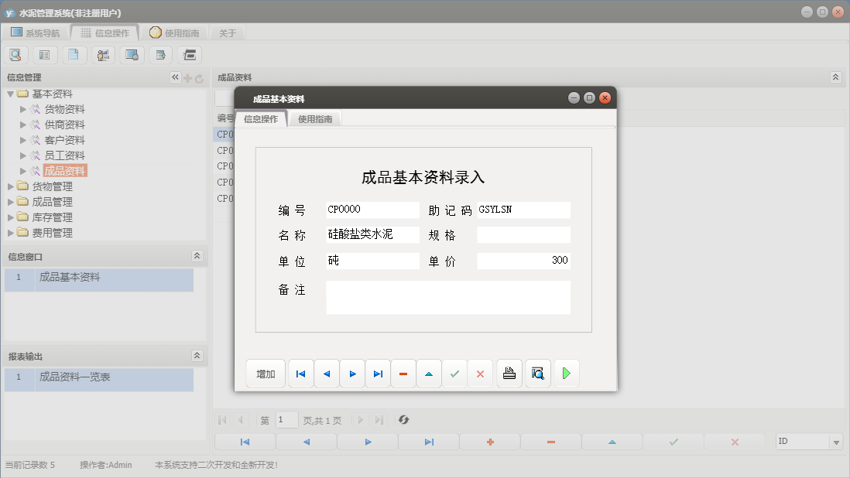The image size is (850, 478).
Task: Open the ID dropdown at the bottom right
Action: pos(835,441)
